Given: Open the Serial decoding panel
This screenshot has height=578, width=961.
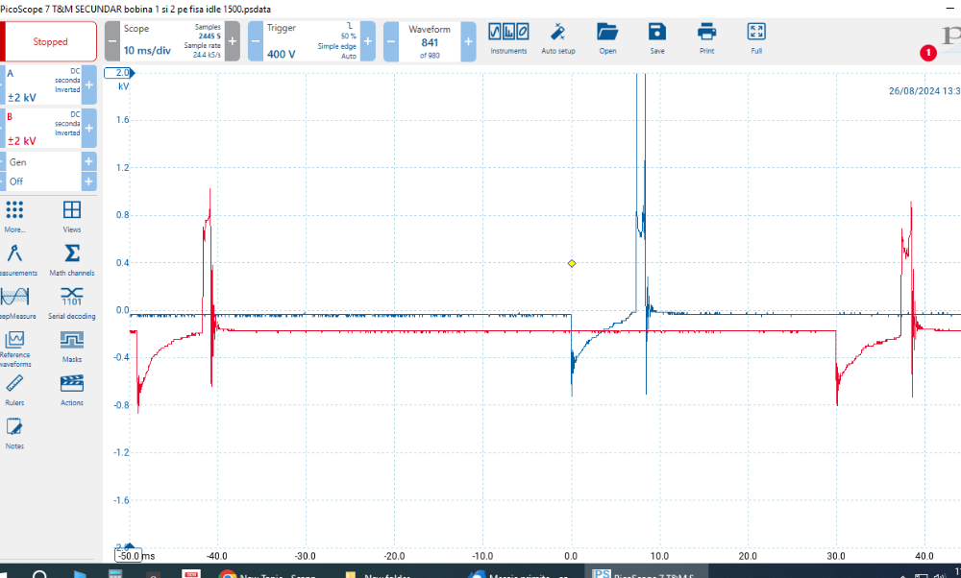Looking at the screenshot, I should pyautogui.click(x=72, y=301).
